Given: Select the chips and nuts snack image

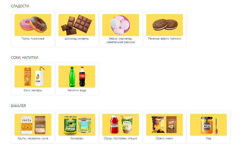Looking at the screenshot, I should point(164,125).
